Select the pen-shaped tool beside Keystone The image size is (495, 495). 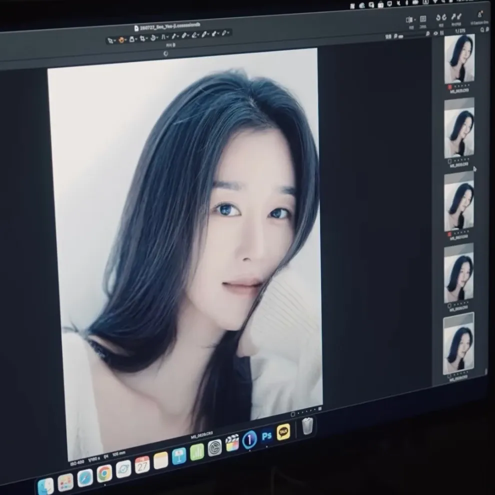[x=173, y=36]
